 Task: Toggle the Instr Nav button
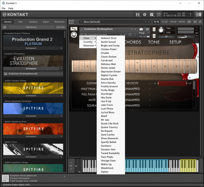tap(61, 27)
